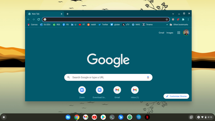The width and height of the screenshot is (215, 121).
Task: Open the @later bookmark
Action: [115, 24]
